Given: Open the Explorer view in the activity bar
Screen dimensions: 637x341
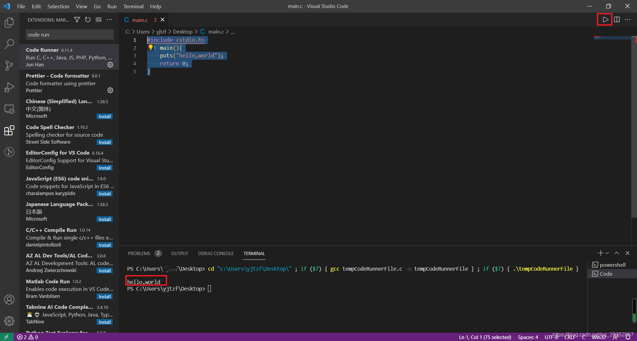Looking at the screenshot, I should [x=9, y=22].
